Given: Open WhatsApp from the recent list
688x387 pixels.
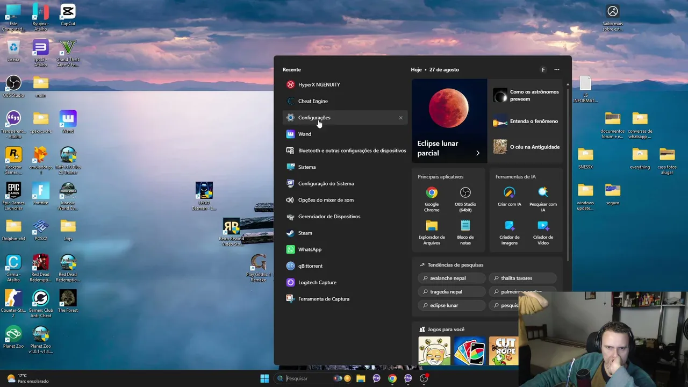Looking at the screenshot, I should pos(345,249).
